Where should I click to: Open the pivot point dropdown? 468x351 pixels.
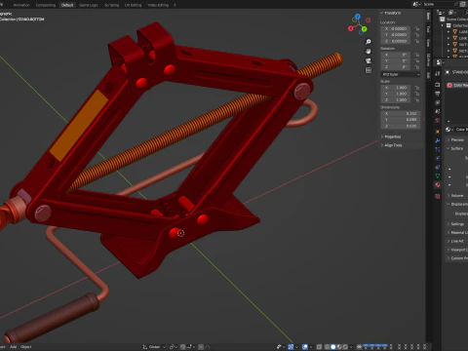pos(174,347)
